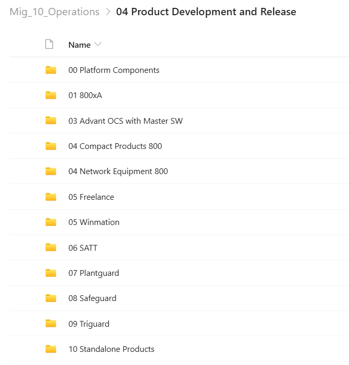Click the folder icon for 10 Standalone Products

click(x=51, y=349)
